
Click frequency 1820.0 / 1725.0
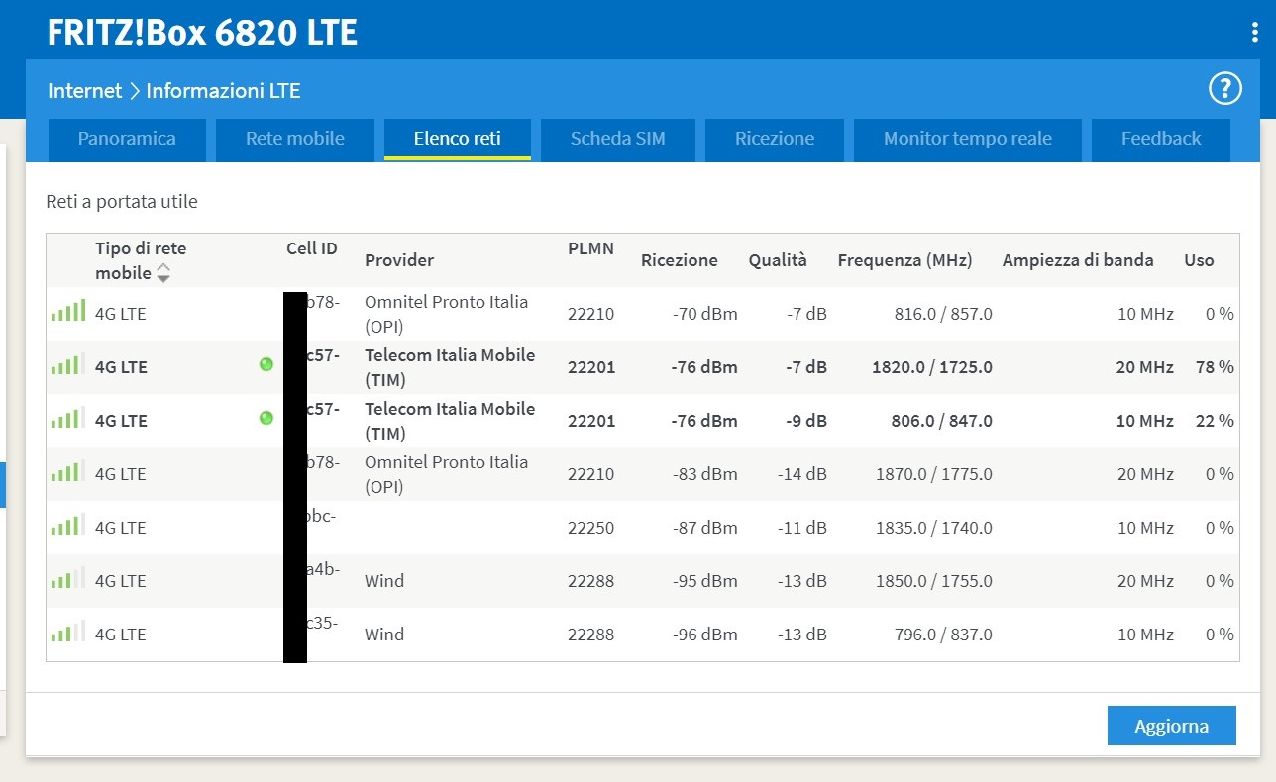click(932, 367)
